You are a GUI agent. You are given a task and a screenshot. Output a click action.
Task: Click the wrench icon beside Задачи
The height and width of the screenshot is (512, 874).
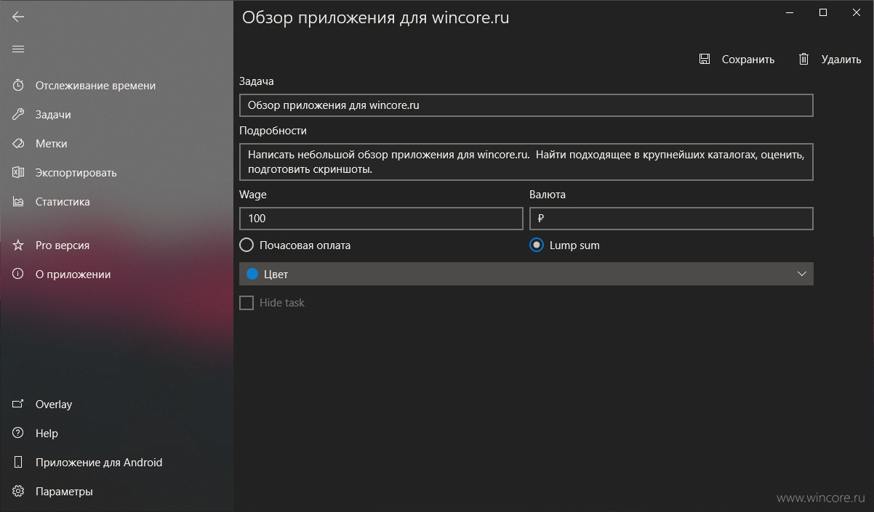click(x=19, y=114)
